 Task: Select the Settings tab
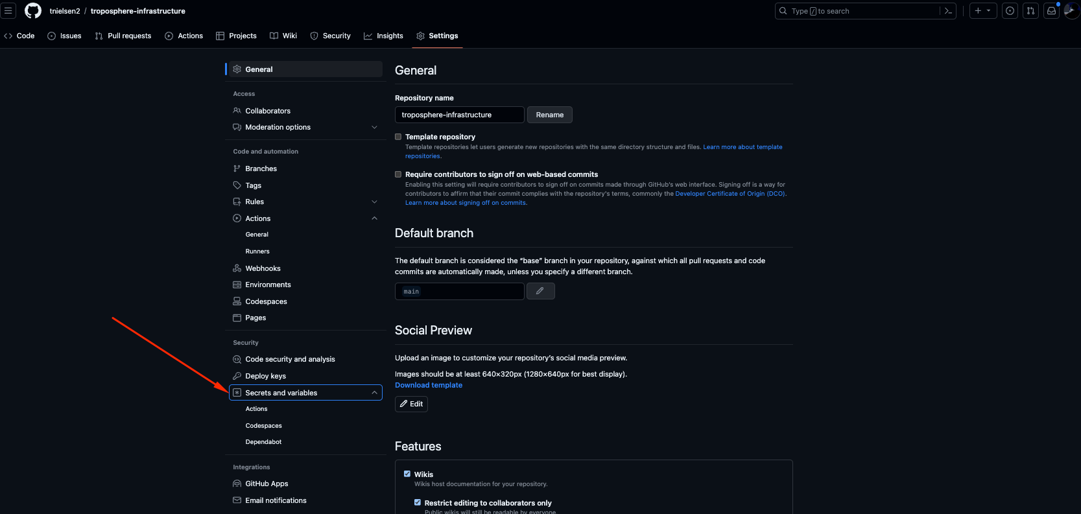(x=438, y=36)
